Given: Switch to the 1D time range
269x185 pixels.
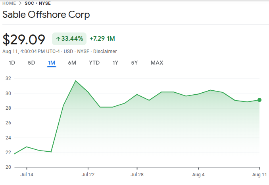Looking at the screenshot, I should (x=12, y=63).
